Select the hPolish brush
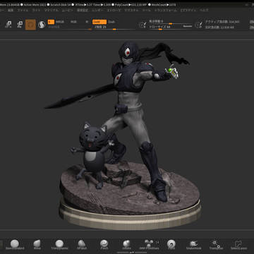This screenshot has height=254, width=254. [x=82, y=245]
